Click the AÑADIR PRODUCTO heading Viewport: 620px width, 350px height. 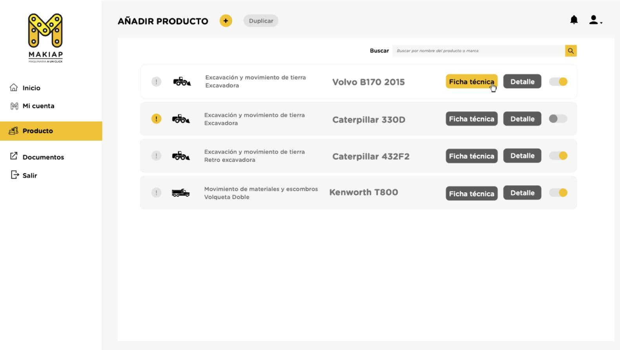[x=163, y=21]
